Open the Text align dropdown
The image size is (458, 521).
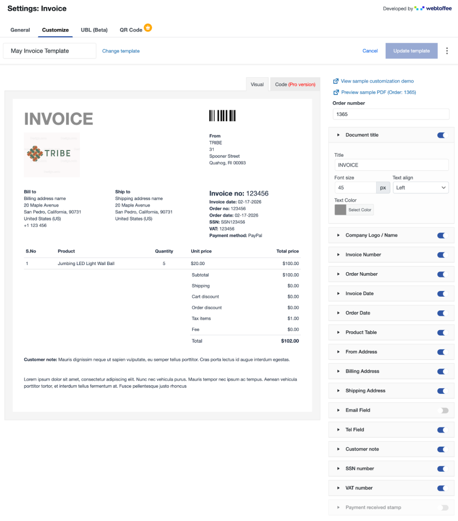point(421,187)
